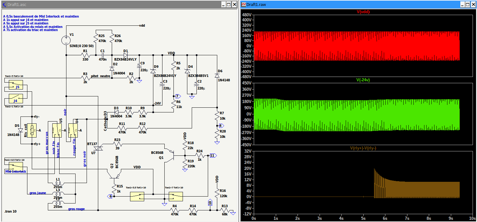The height and width of the screenshot is (222, 477).
Task: Click the V(vdd) trace label
Action: pyautogui.click(x=363, y=12)
